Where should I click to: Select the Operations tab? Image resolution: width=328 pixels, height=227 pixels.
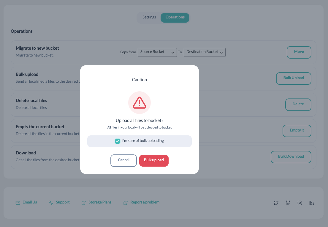pyautogui.click(x=175, y=18)
